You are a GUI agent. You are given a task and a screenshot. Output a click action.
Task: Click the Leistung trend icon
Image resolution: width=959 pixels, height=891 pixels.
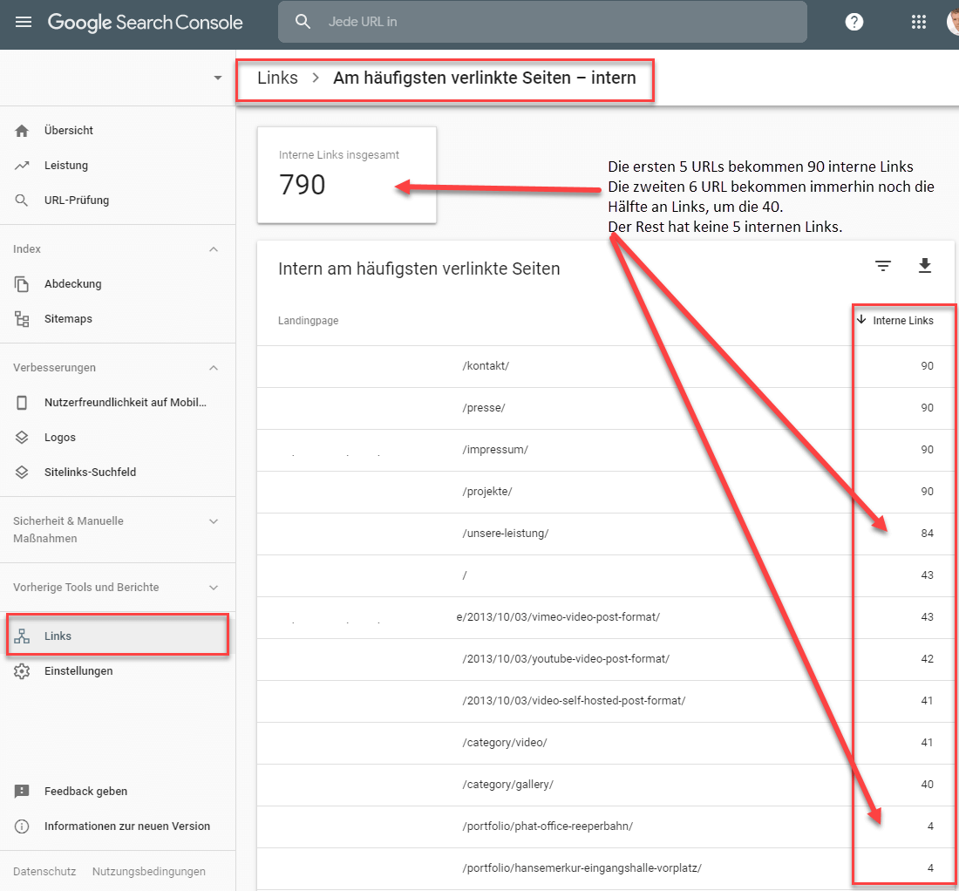[22, 165]
